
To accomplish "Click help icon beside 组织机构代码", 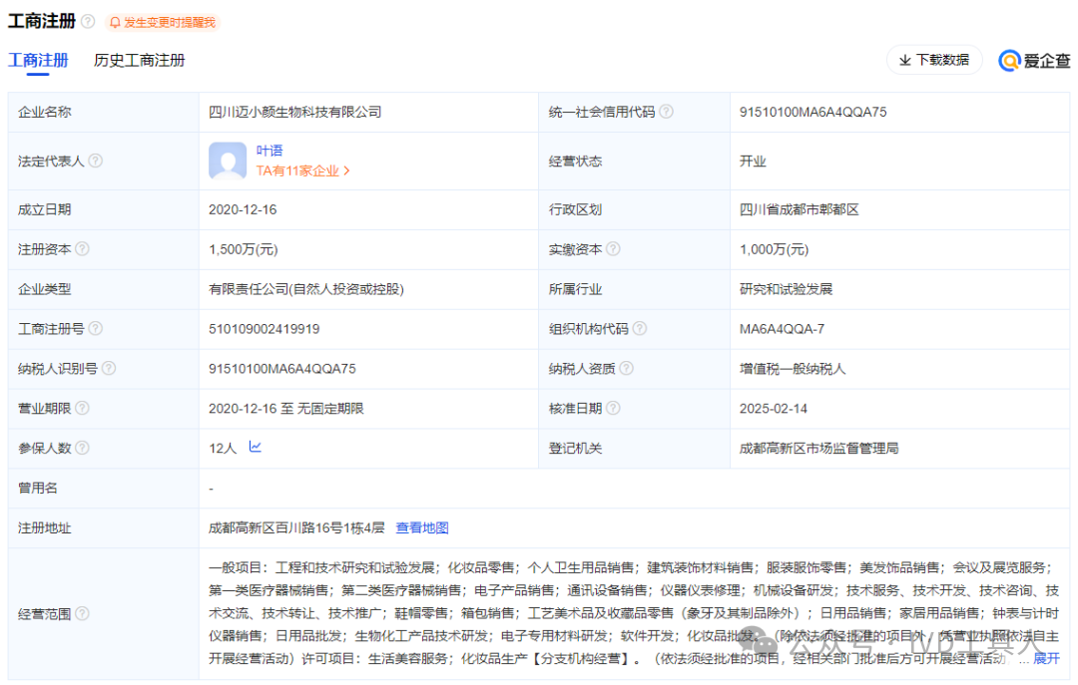I will [640, 328].
